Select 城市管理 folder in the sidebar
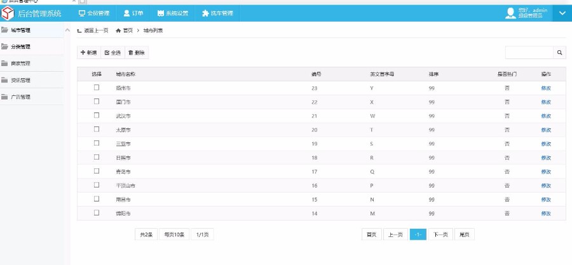The width and height of the screenshot is (572, 265). click(x=31, y=31)
